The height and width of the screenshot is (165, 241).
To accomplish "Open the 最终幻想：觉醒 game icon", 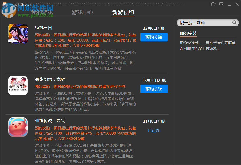I will coord(18,85).
